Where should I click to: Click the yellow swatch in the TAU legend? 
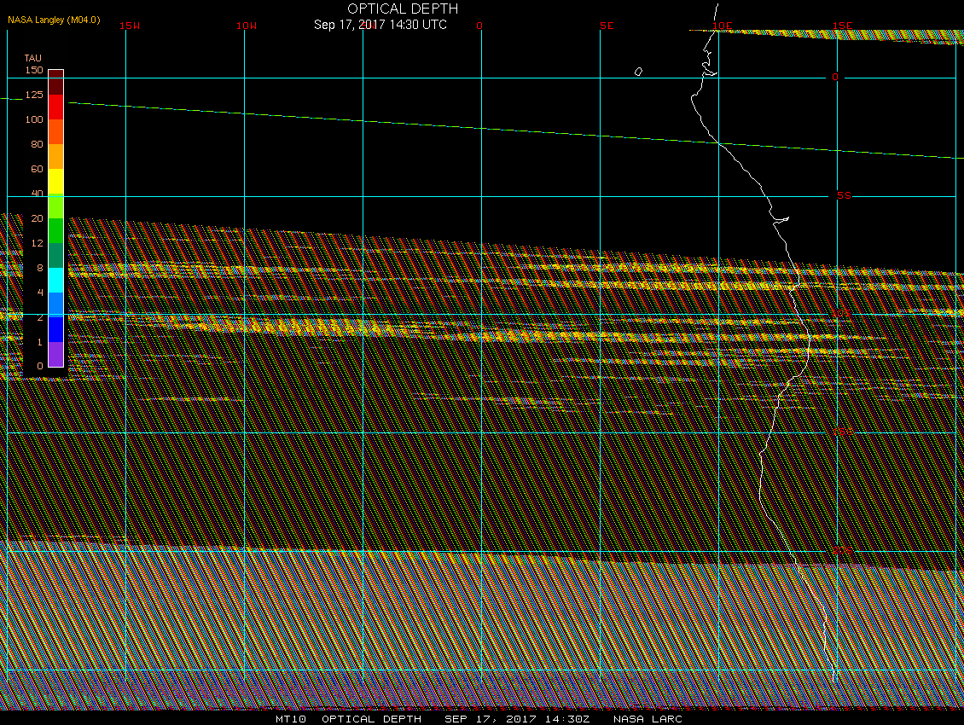(55, 181)
